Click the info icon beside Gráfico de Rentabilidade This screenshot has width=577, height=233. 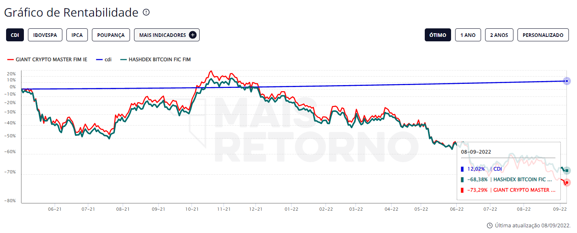pos(146,13)
